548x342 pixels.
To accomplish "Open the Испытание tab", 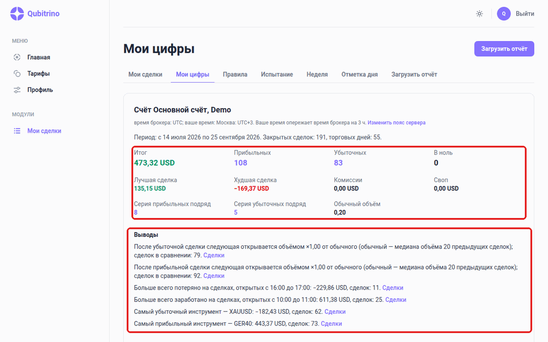I will [x=277, y=74].
